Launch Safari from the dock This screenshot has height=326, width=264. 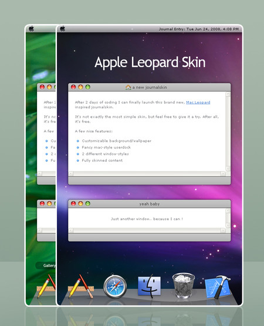pyautogui.click(x=115, y=287)
